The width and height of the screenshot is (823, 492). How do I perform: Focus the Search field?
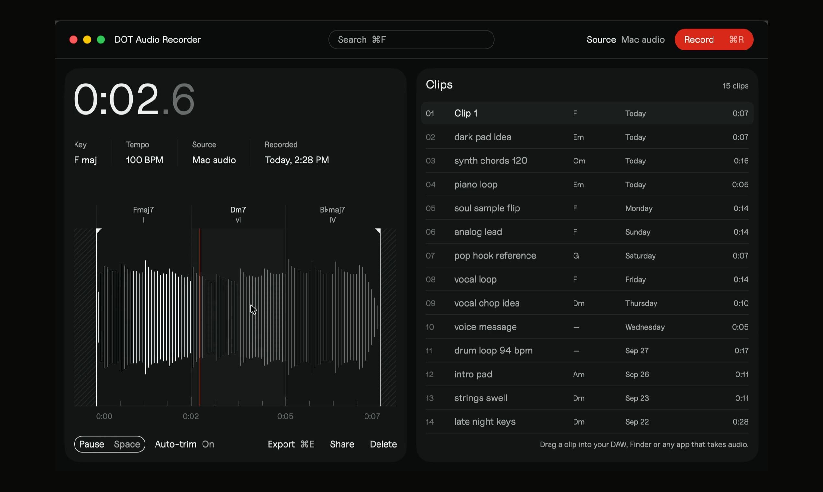[411, 39]
